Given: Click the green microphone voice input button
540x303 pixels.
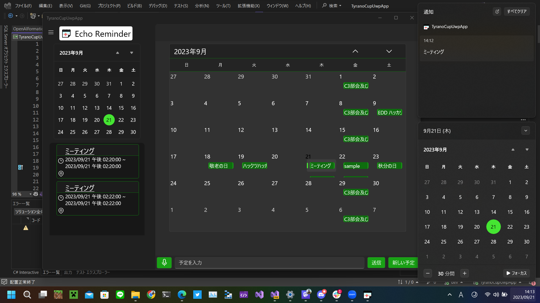Looking at the screenshot, I should coord(164,263).
